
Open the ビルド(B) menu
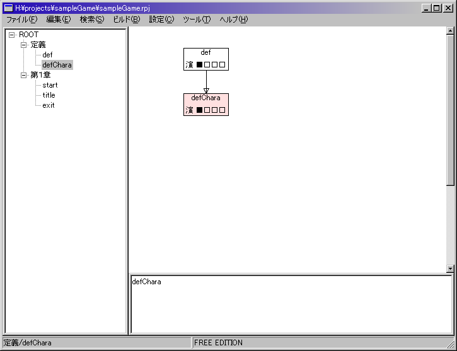click(x=127, y=20)
